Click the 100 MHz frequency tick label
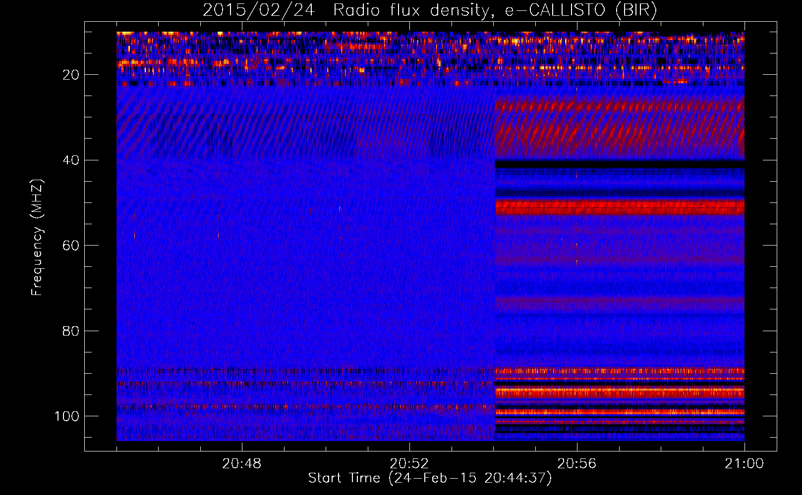 tap(67, 416)
